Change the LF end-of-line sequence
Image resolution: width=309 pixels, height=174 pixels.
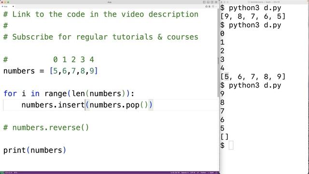click(x=198, y=173)
